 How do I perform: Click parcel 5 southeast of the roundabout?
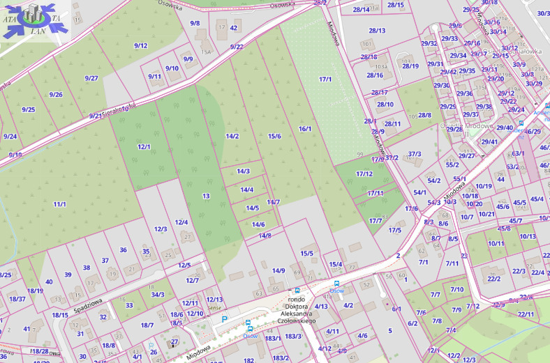pyautogui.click(x=390, y=330)
